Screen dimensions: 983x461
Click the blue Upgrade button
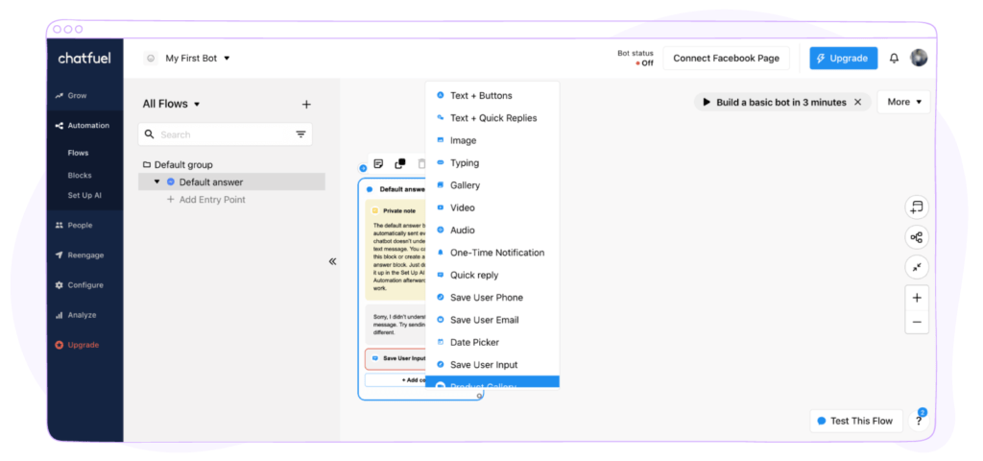click(843, 59)
